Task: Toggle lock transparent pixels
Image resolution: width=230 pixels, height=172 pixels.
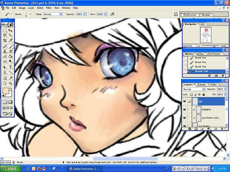Action: [191, 94]
